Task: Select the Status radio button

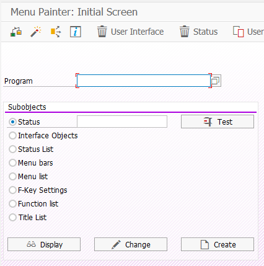Action: pyautogui.click(x=12, y=122)
